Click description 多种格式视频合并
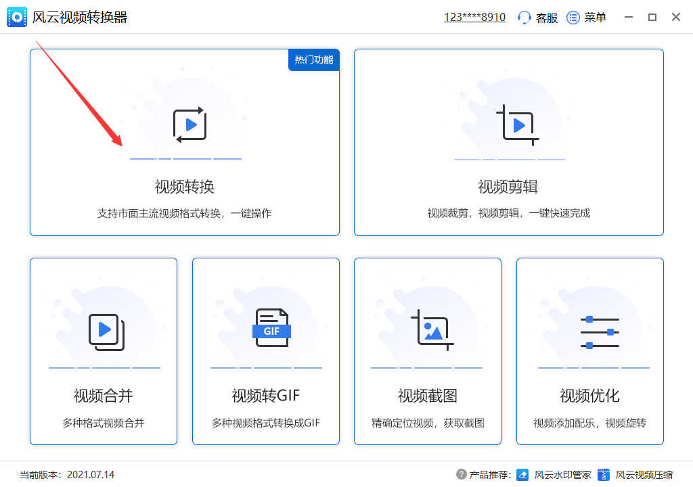 (x=103, y=423)
